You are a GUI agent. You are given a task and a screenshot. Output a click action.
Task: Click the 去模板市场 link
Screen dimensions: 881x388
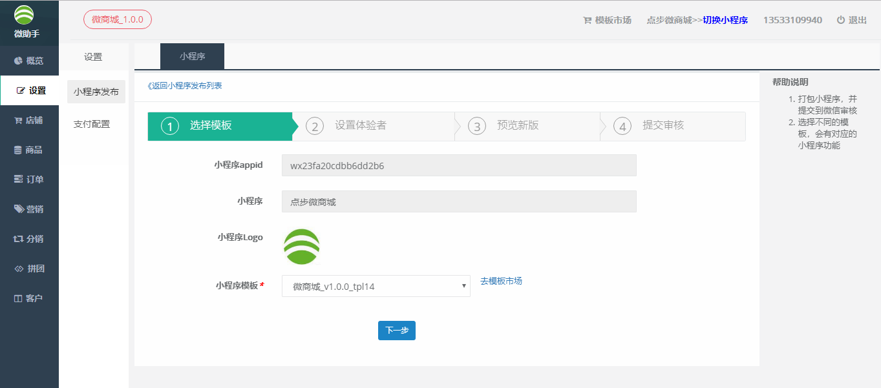[x=501, y=281]
